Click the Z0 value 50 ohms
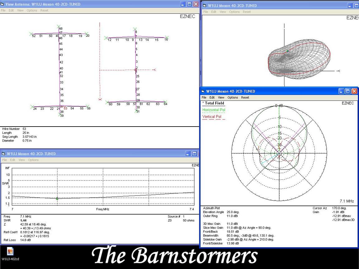The image size is (359, 269). tap(189, 220)
